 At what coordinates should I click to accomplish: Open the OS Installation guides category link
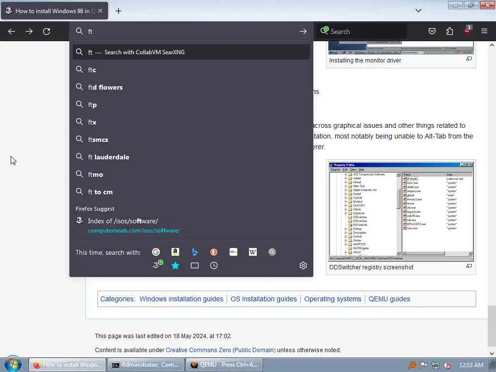pyautogui.click(x=263, y=299)
